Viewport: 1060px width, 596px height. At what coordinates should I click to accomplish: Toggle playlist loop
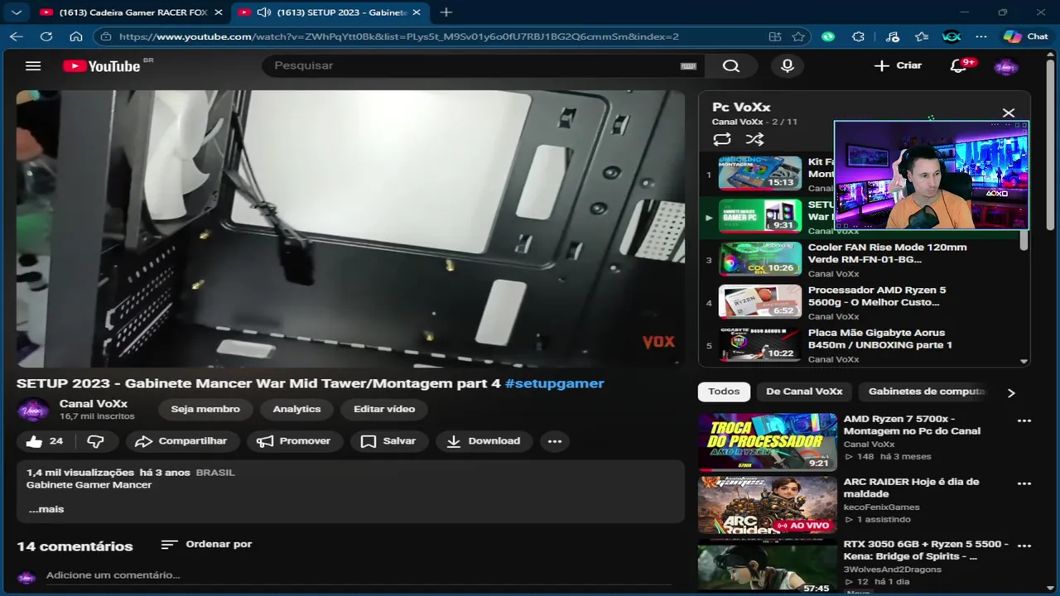tap(722, 139)
